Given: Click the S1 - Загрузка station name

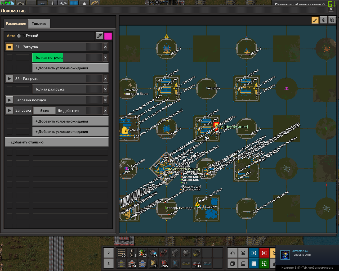Looking at the screenshot, I should coord(26,47).
